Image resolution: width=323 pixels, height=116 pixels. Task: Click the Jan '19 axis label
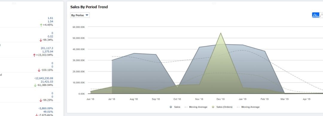(243, 99)
